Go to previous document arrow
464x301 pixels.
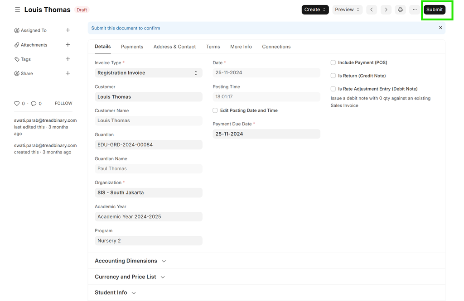tap(372, 10)
